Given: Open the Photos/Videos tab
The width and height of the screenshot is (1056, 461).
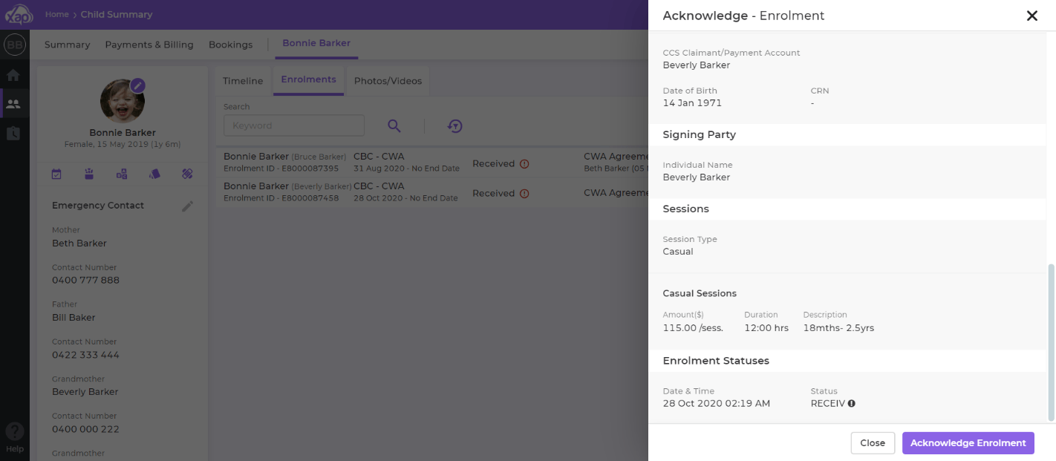Looking at the screenshot, I should (x=387, y=80).
